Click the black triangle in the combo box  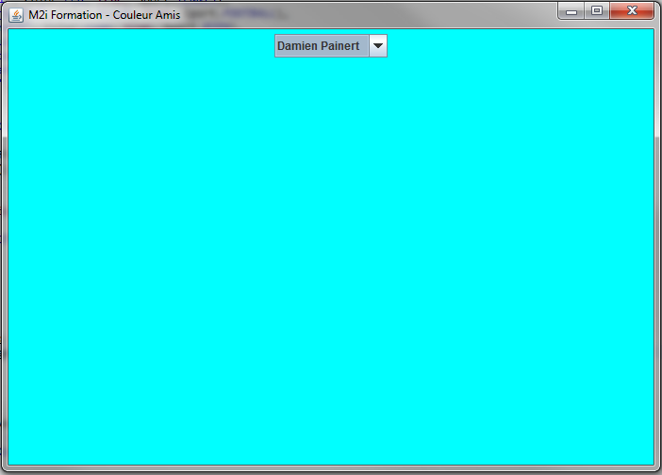(x=377, y=46)
